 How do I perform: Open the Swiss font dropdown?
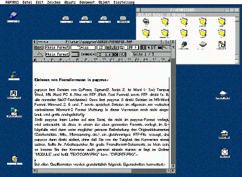[83, 47]
